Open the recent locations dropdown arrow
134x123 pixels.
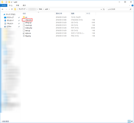[x=9, y=9]
